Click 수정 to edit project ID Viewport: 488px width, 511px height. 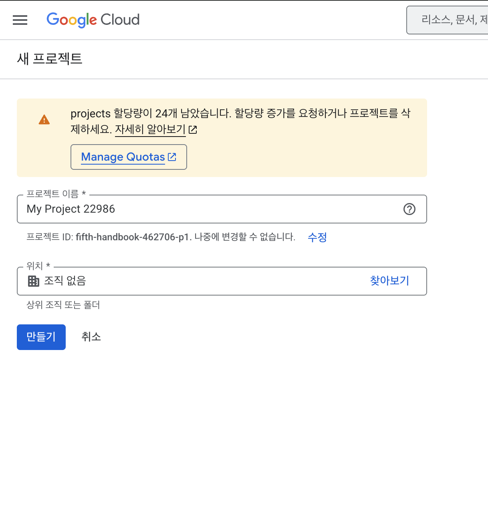(317, 237)
